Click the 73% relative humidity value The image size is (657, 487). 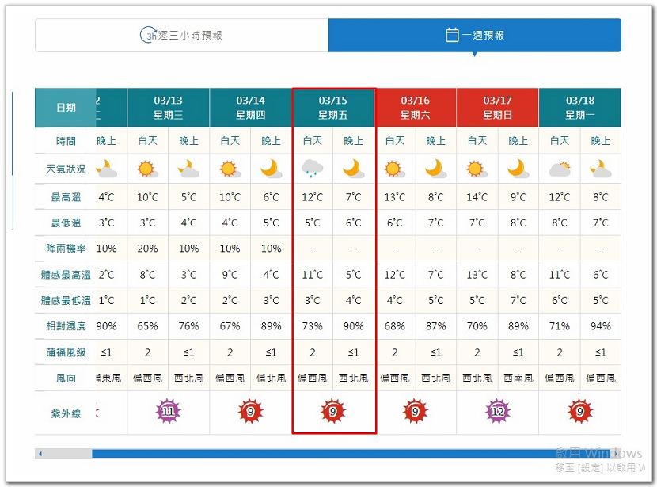point(312,326)
